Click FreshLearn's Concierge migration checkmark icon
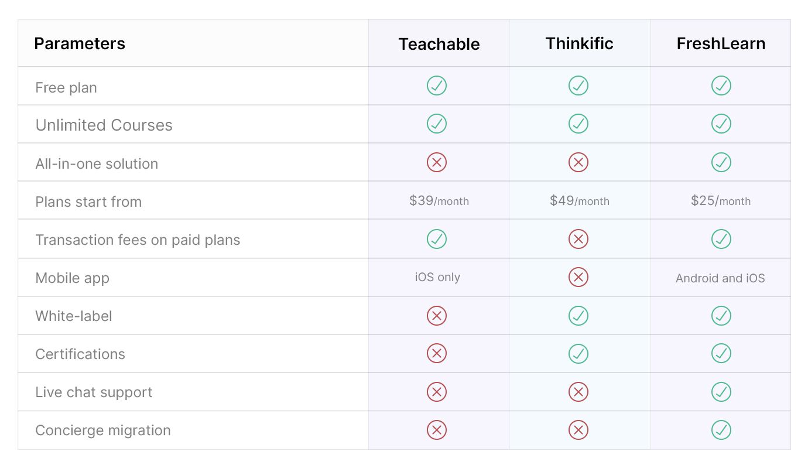808x468 pixels. click(x=721, y=430)
